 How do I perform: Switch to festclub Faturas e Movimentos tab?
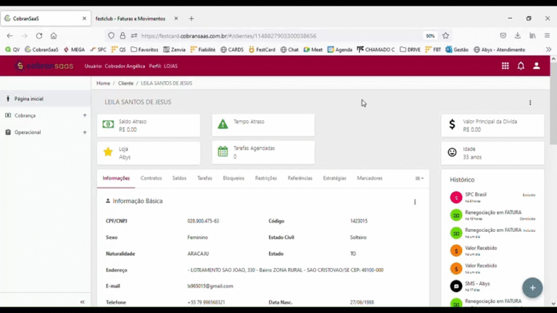point(131,18)
